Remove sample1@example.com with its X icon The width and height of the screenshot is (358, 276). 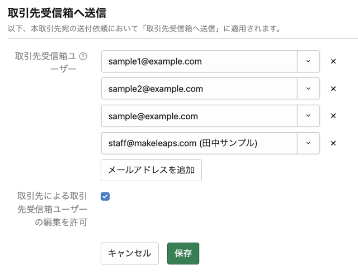tap(333, 61)
